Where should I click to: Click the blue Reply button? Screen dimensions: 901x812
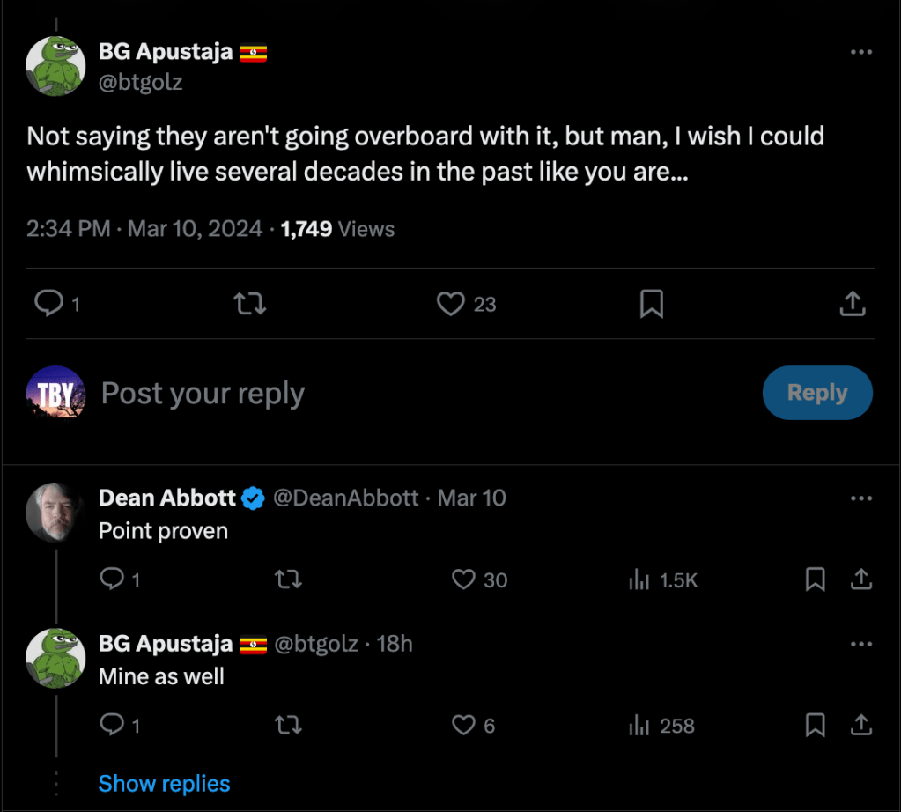pos(816,393)
